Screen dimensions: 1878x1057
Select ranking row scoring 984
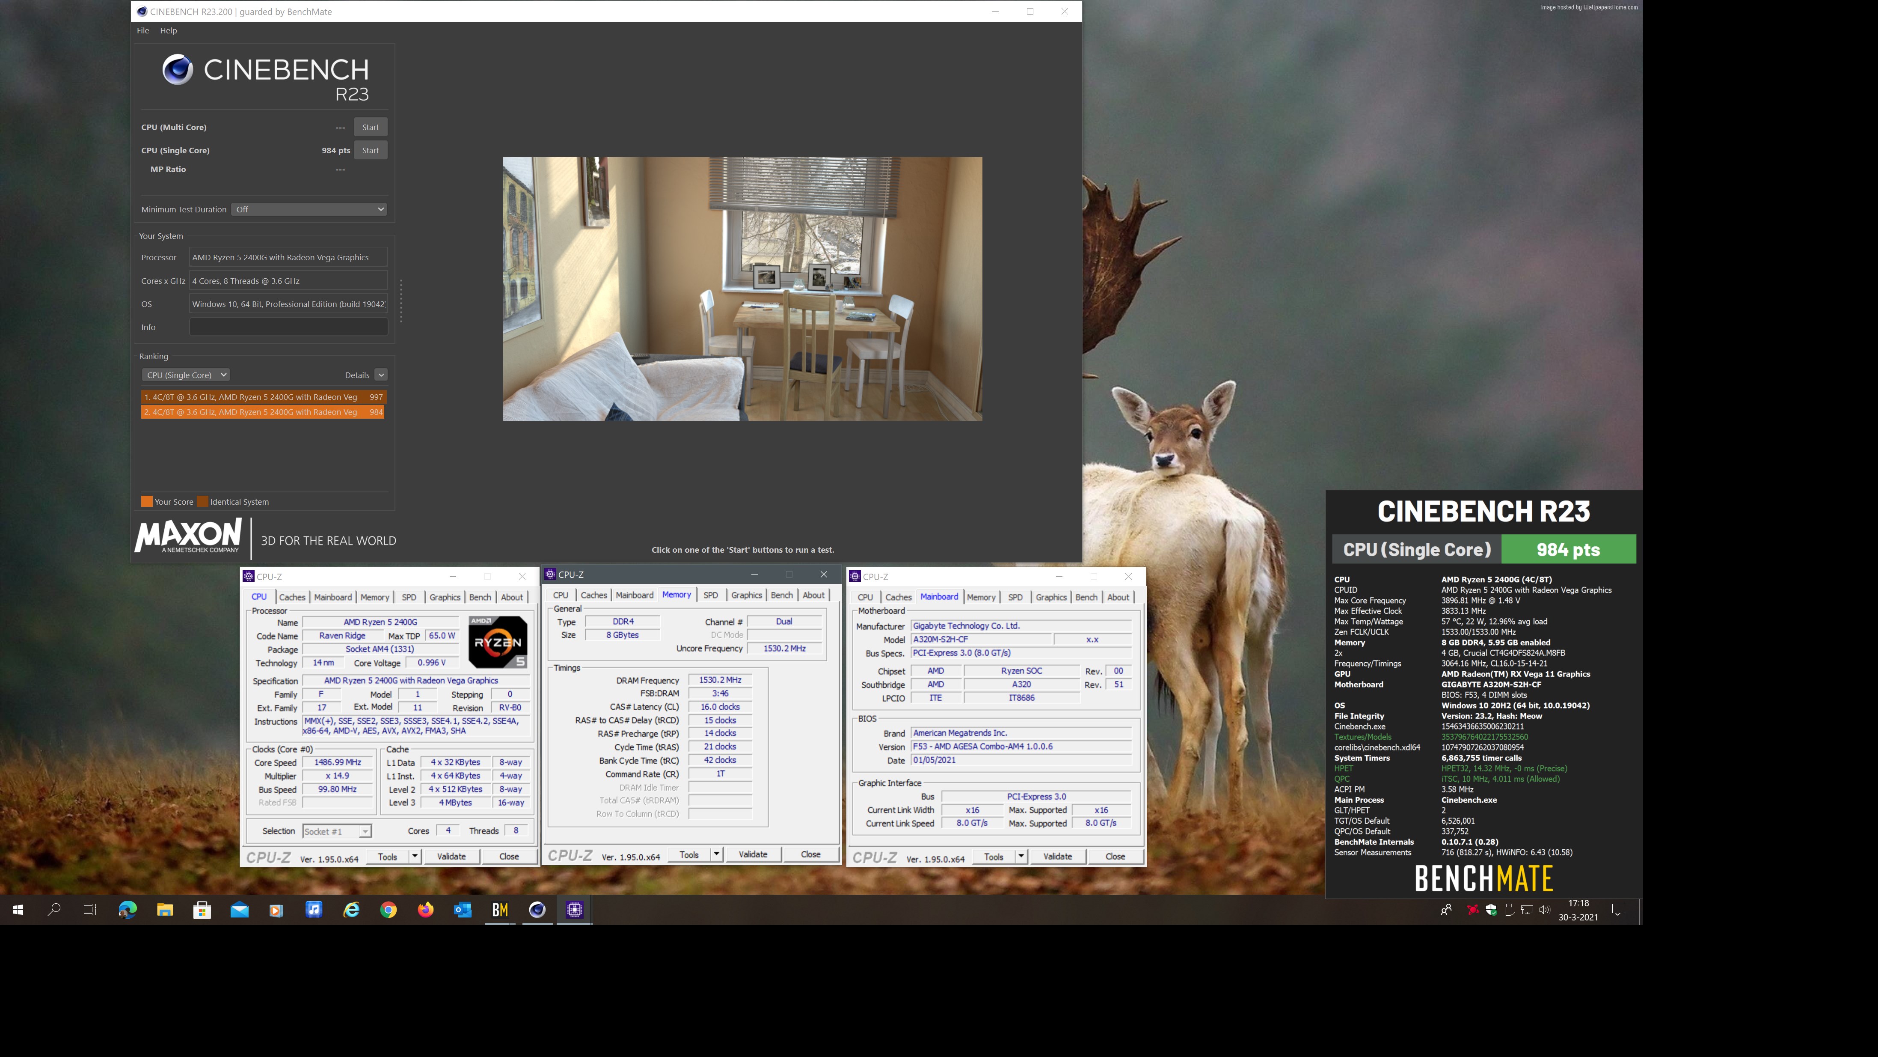pos(263,412)
